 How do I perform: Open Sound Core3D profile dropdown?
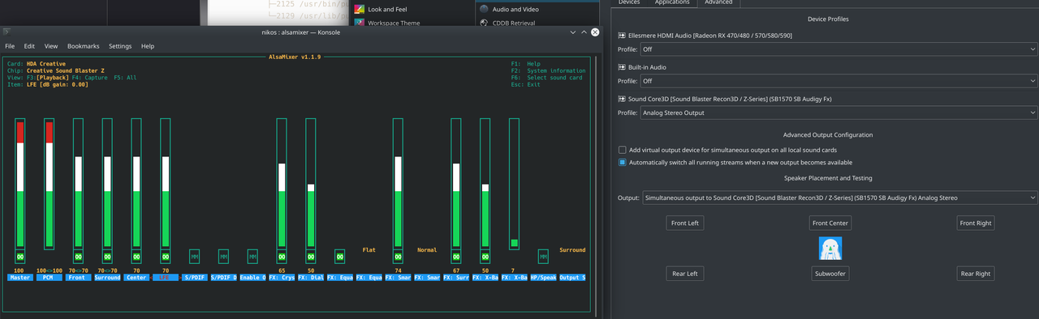click(x=839, y=113)
